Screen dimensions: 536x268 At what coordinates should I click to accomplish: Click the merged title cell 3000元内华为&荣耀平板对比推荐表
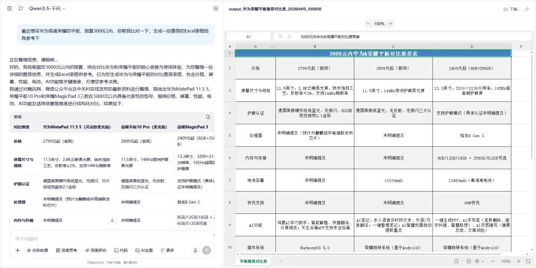coord(373,53)
